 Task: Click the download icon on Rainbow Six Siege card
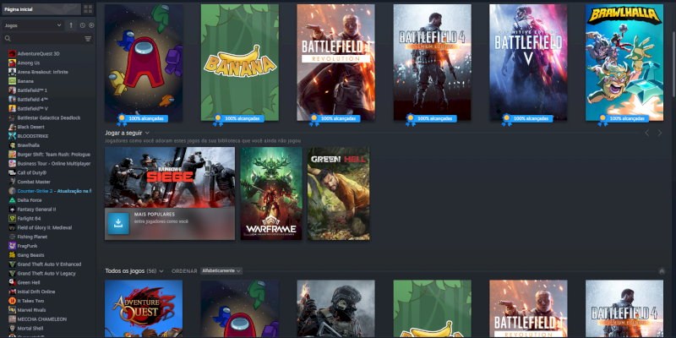pyautogui.click(x=118, y=223)
